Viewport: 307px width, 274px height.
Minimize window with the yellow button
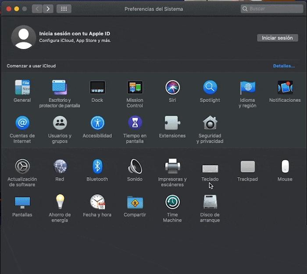(x=17, y=9)
